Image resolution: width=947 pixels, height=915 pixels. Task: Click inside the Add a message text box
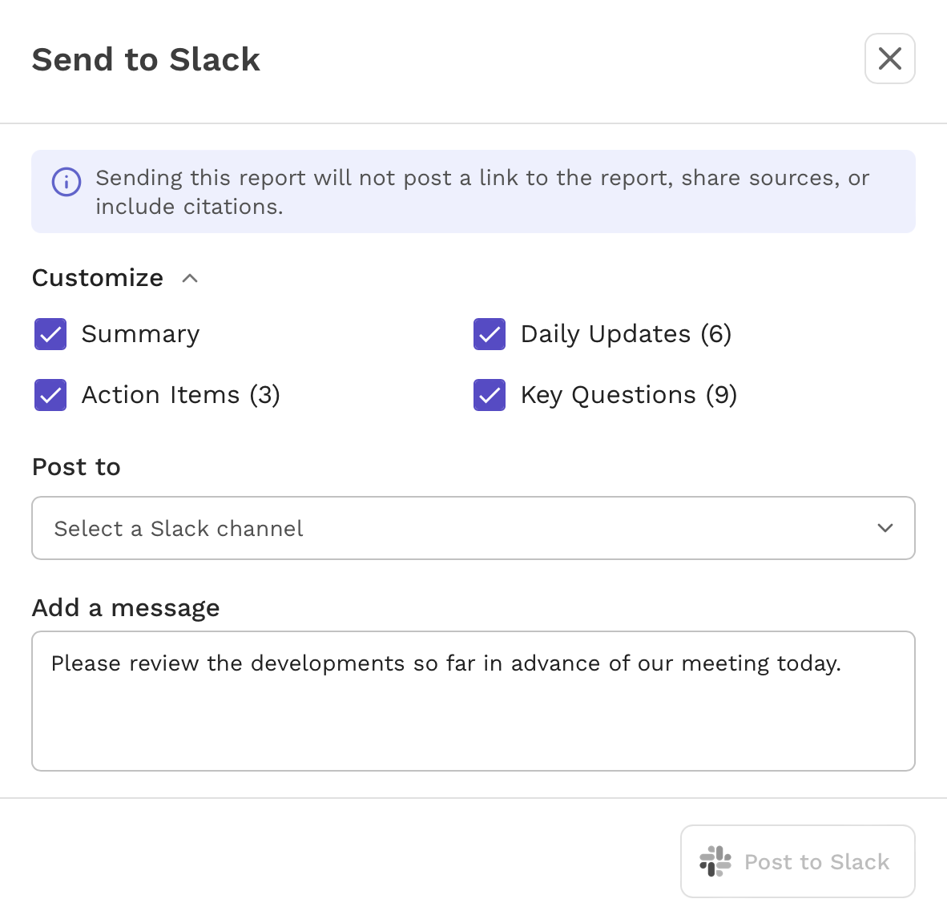click(473, 701)
